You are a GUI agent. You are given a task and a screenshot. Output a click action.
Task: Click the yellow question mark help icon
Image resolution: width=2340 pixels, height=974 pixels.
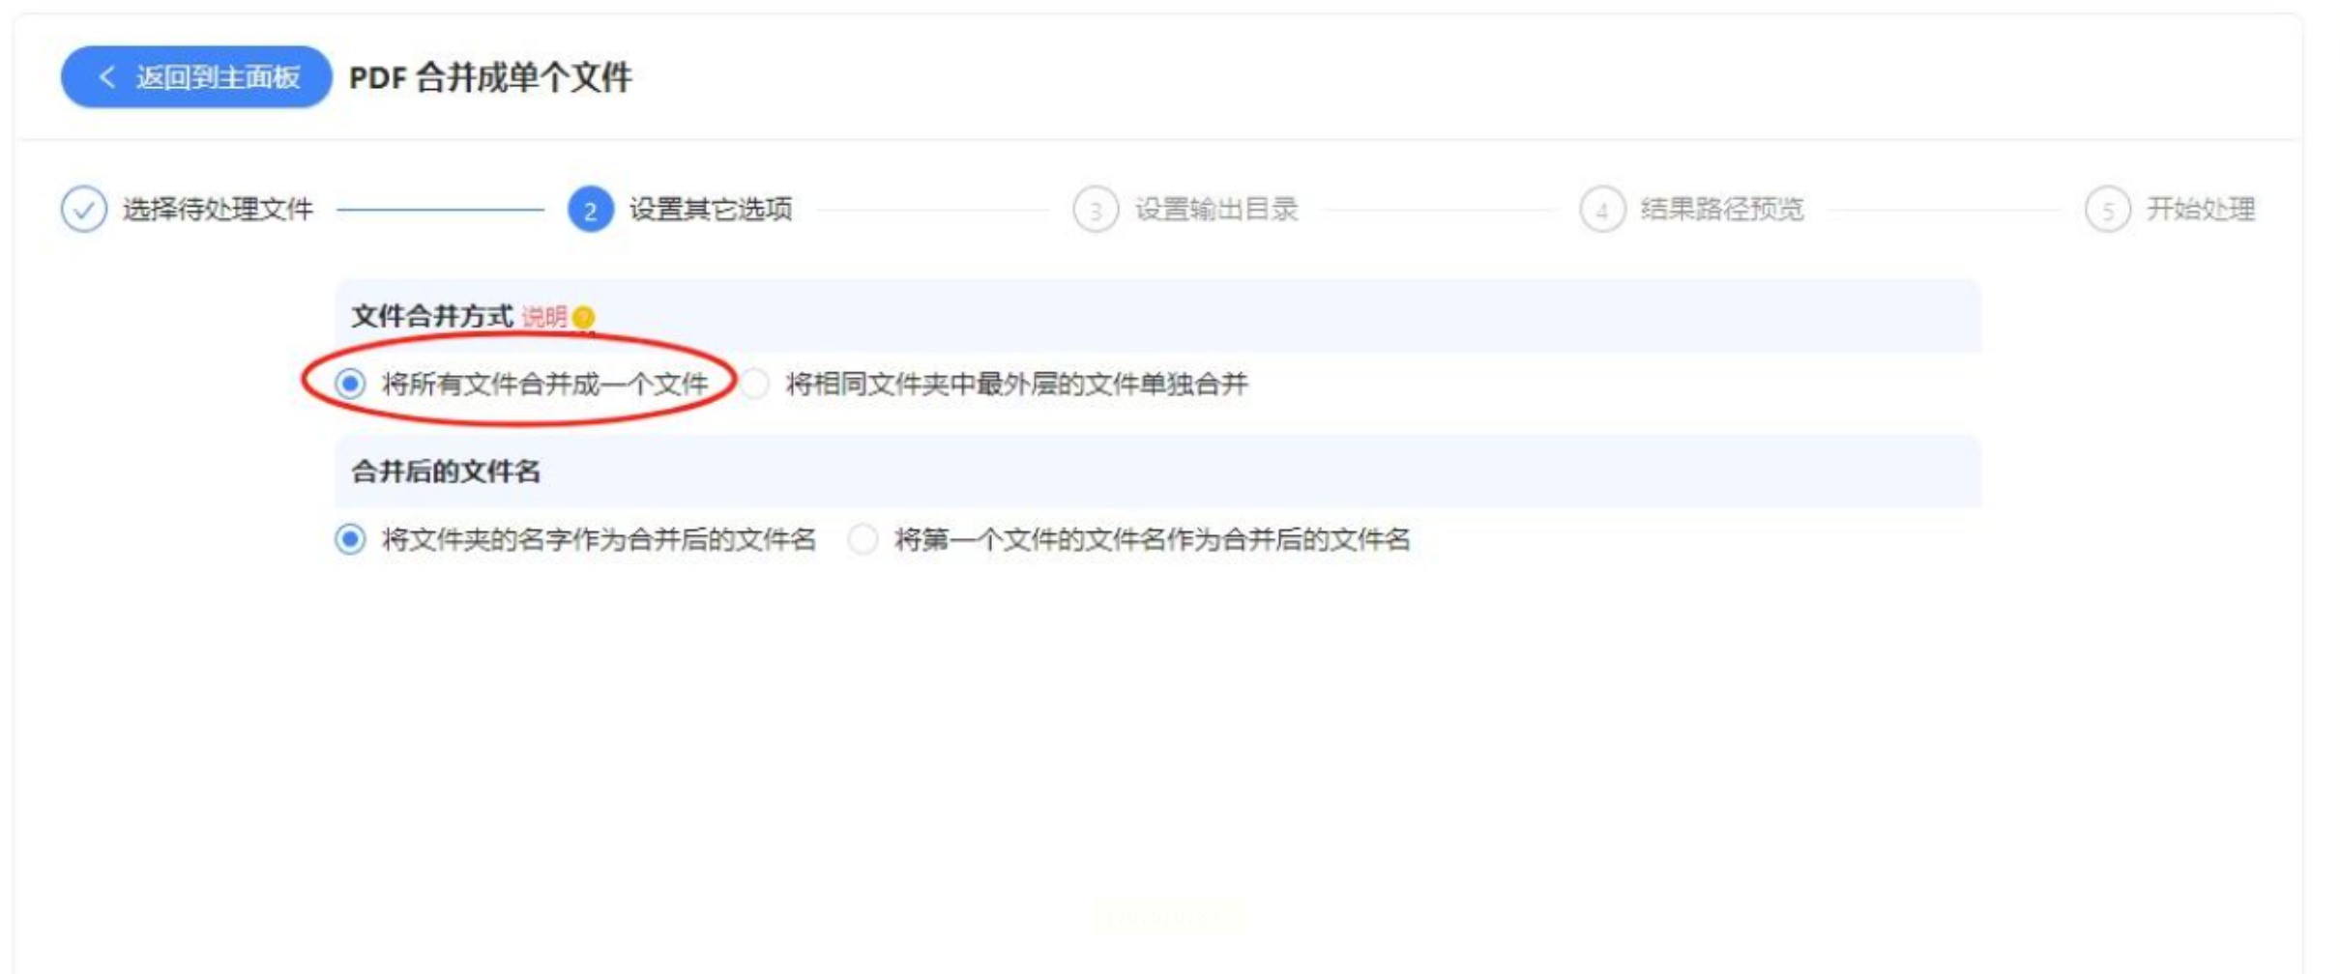[x=583, y=317]
